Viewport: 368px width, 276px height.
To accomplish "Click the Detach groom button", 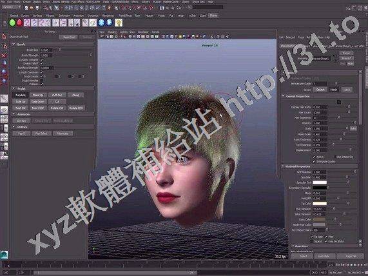I will (x=320, y=90).
